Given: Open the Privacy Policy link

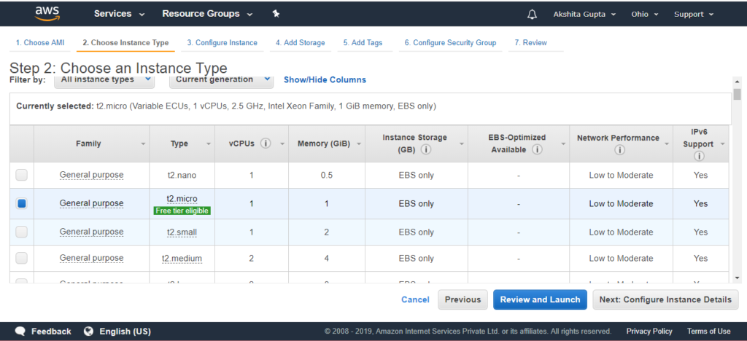Looking at the screenshot, I should coord(649,331).
